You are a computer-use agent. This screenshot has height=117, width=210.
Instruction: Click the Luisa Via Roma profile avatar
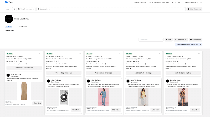point(9,19)
